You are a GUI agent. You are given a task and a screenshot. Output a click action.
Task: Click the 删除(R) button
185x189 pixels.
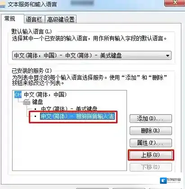[x=151, y=130]
